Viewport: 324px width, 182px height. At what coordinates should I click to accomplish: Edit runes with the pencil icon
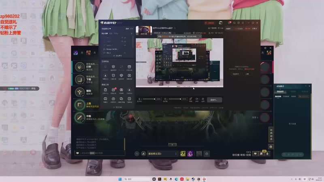[143, 154]
